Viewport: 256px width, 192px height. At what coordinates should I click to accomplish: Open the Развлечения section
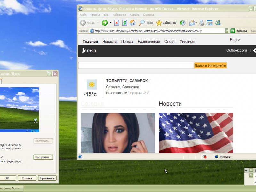(149, 42)
